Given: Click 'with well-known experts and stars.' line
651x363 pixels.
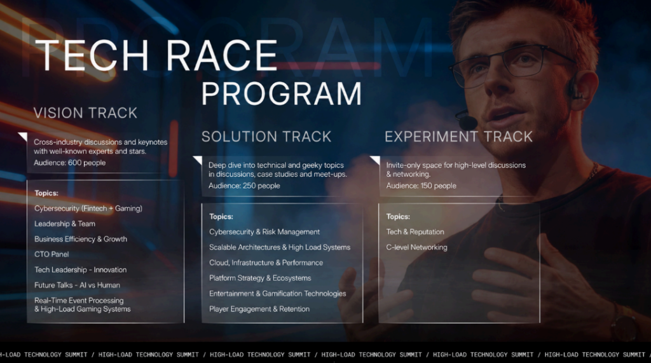Looking at the screenshot, I should point(90,151).
